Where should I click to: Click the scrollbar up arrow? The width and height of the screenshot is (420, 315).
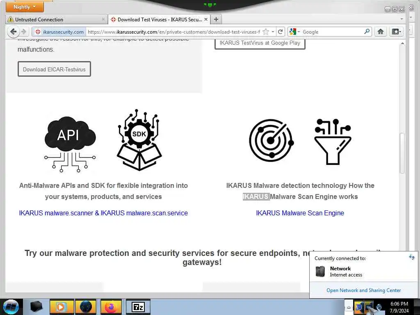click(x=402, y=43)
